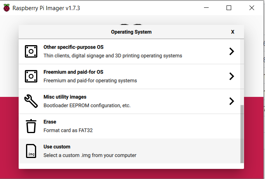Select the "Other specific-purpose OS" title text

pos(73,47)
